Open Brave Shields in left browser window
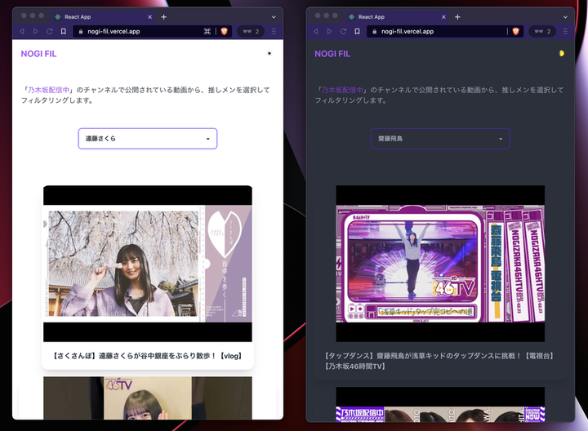588x431 pixels. (x=225, y=32)
